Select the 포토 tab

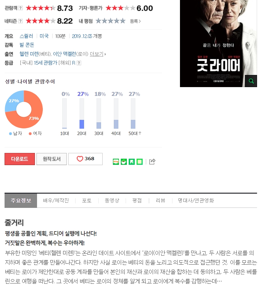click(87, 201)
